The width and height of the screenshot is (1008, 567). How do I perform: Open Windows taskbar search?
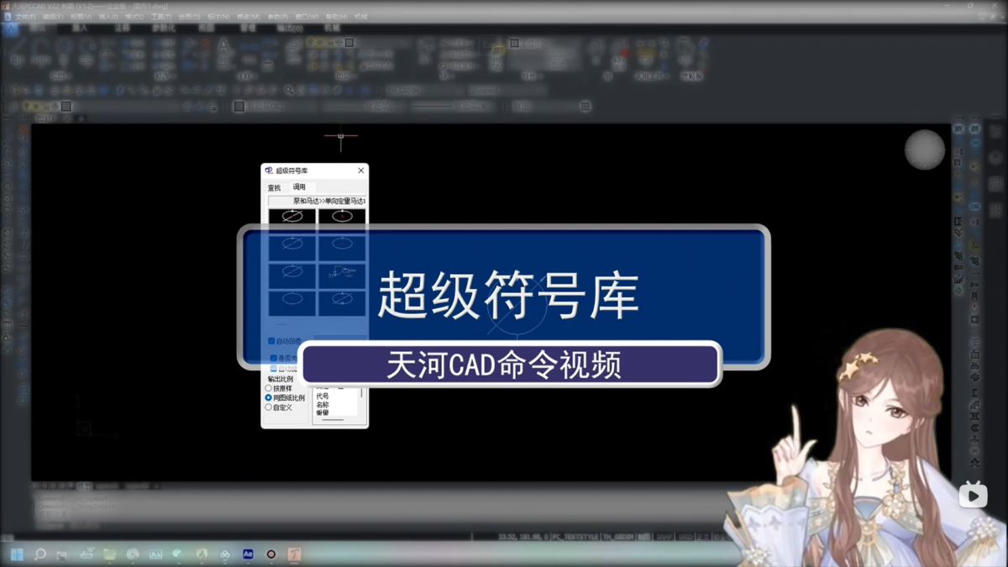click(39, 554)
